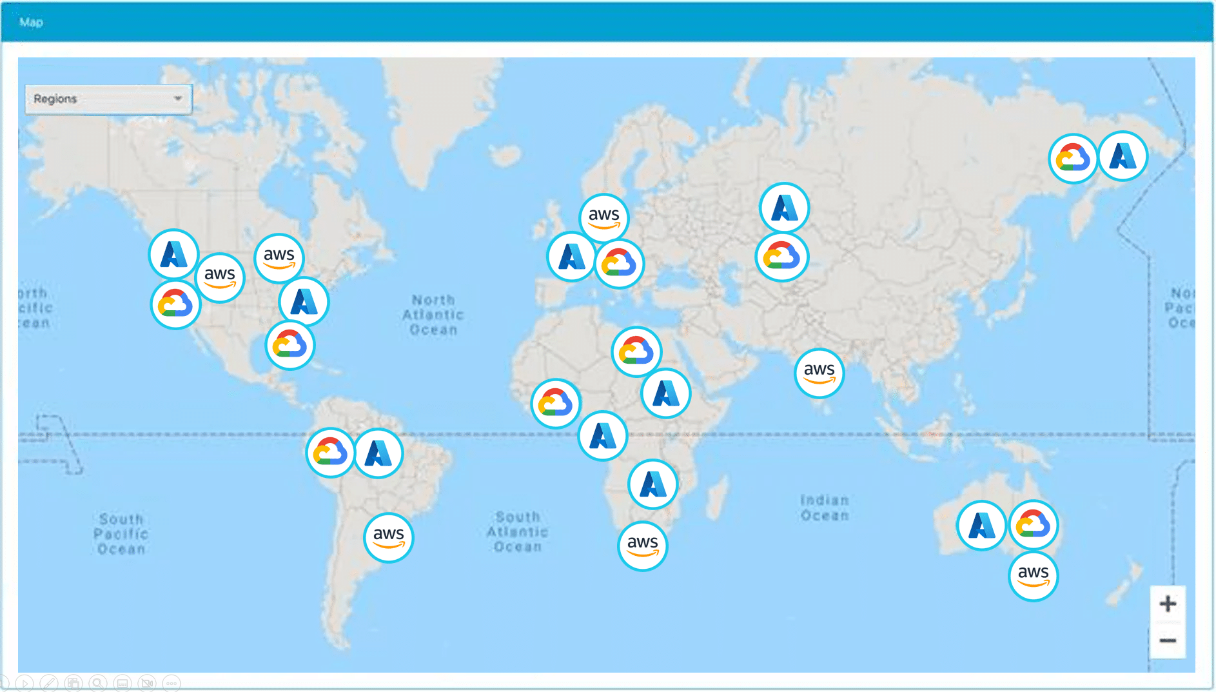Click the AWS marker in Argentina
1216x692 pixels.
(388, 537)
